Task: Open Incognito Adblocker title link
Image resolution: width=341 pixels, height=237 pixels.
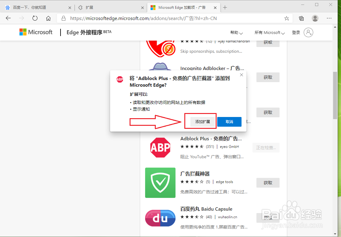Action: click(212, 68)
